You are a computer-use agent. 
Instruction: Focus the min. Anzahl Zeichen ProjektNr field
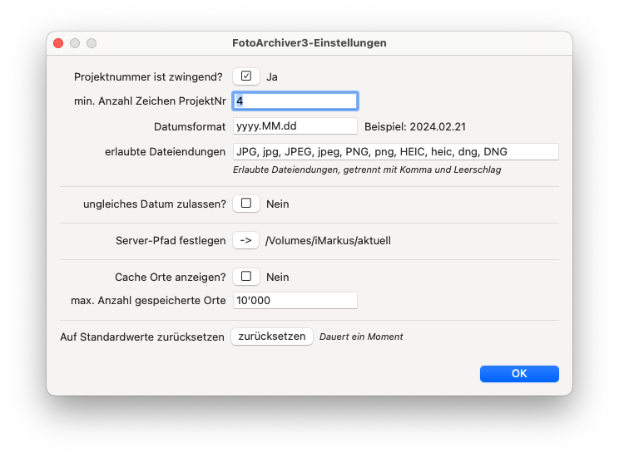pyautogui.click(x=295, y=101)
